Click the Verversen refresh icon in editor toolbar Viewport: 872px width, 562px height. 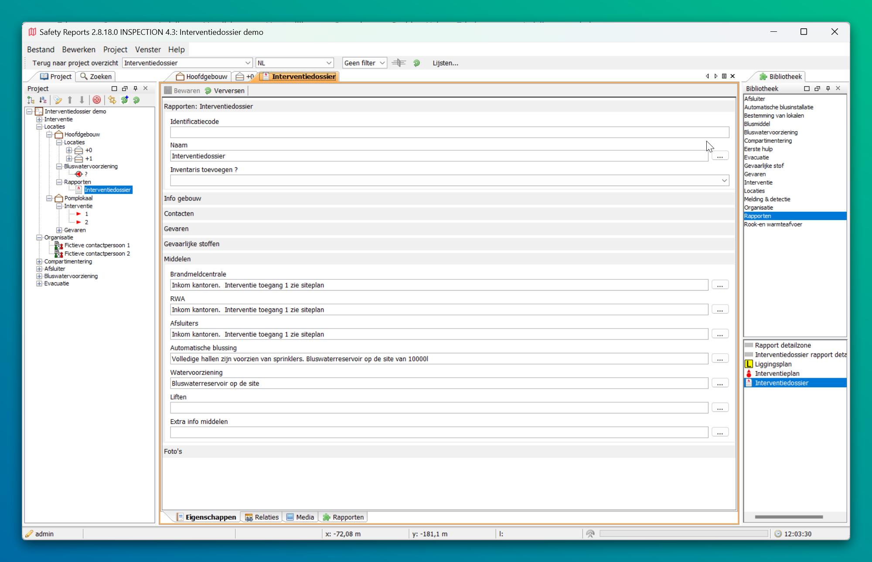coord(208,91)
